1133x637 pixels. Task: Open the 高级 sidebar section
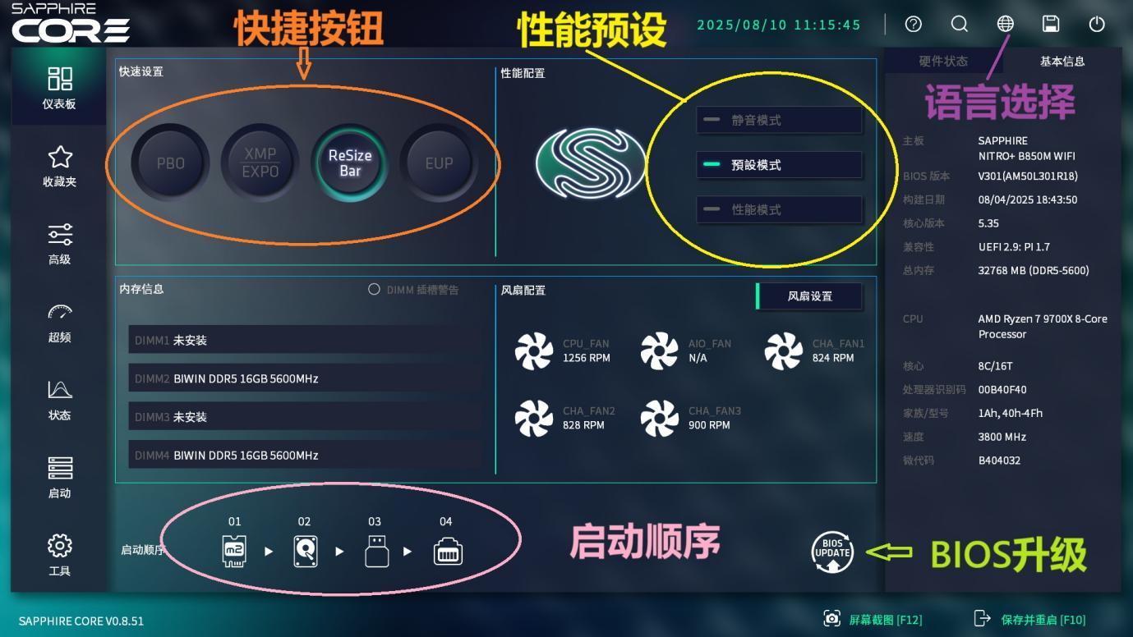(59, 245)
